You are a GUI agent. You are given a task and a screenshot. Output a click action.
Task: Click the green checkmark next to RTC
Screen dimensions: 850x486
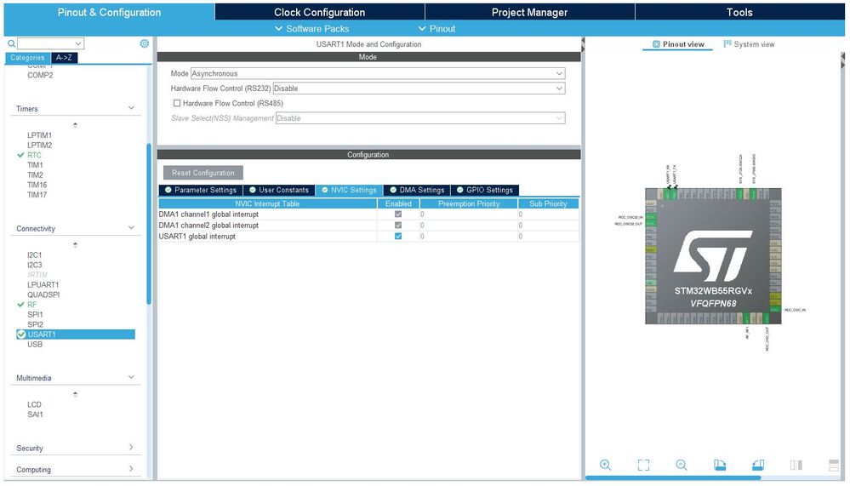[x=20, y=155]
